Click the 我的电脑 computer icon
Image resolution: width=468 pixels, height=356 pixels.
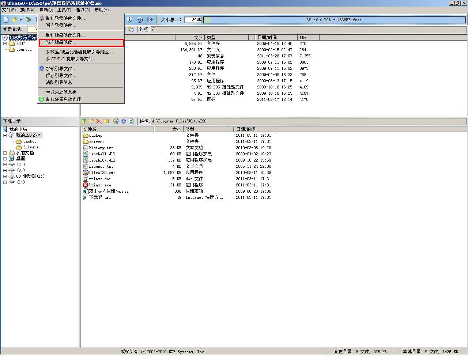(x=5, y=129)
